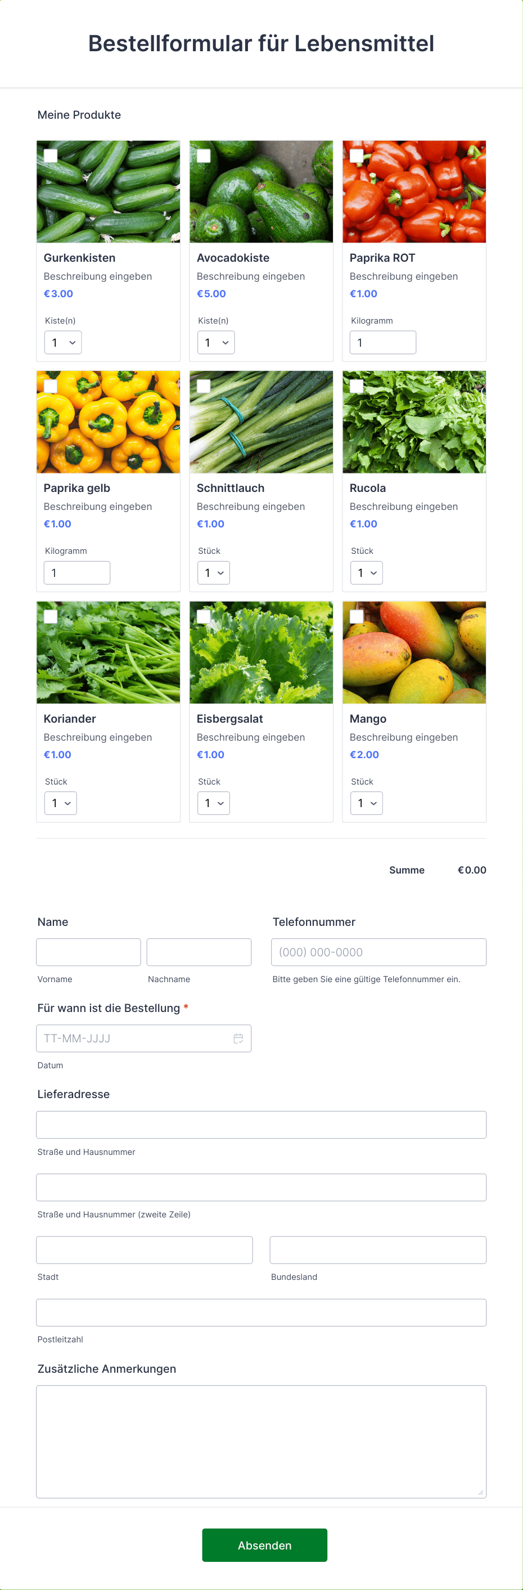Focus the Telefonnummer input field
This screenshot has height=1590, width=523.
(378, 952)
